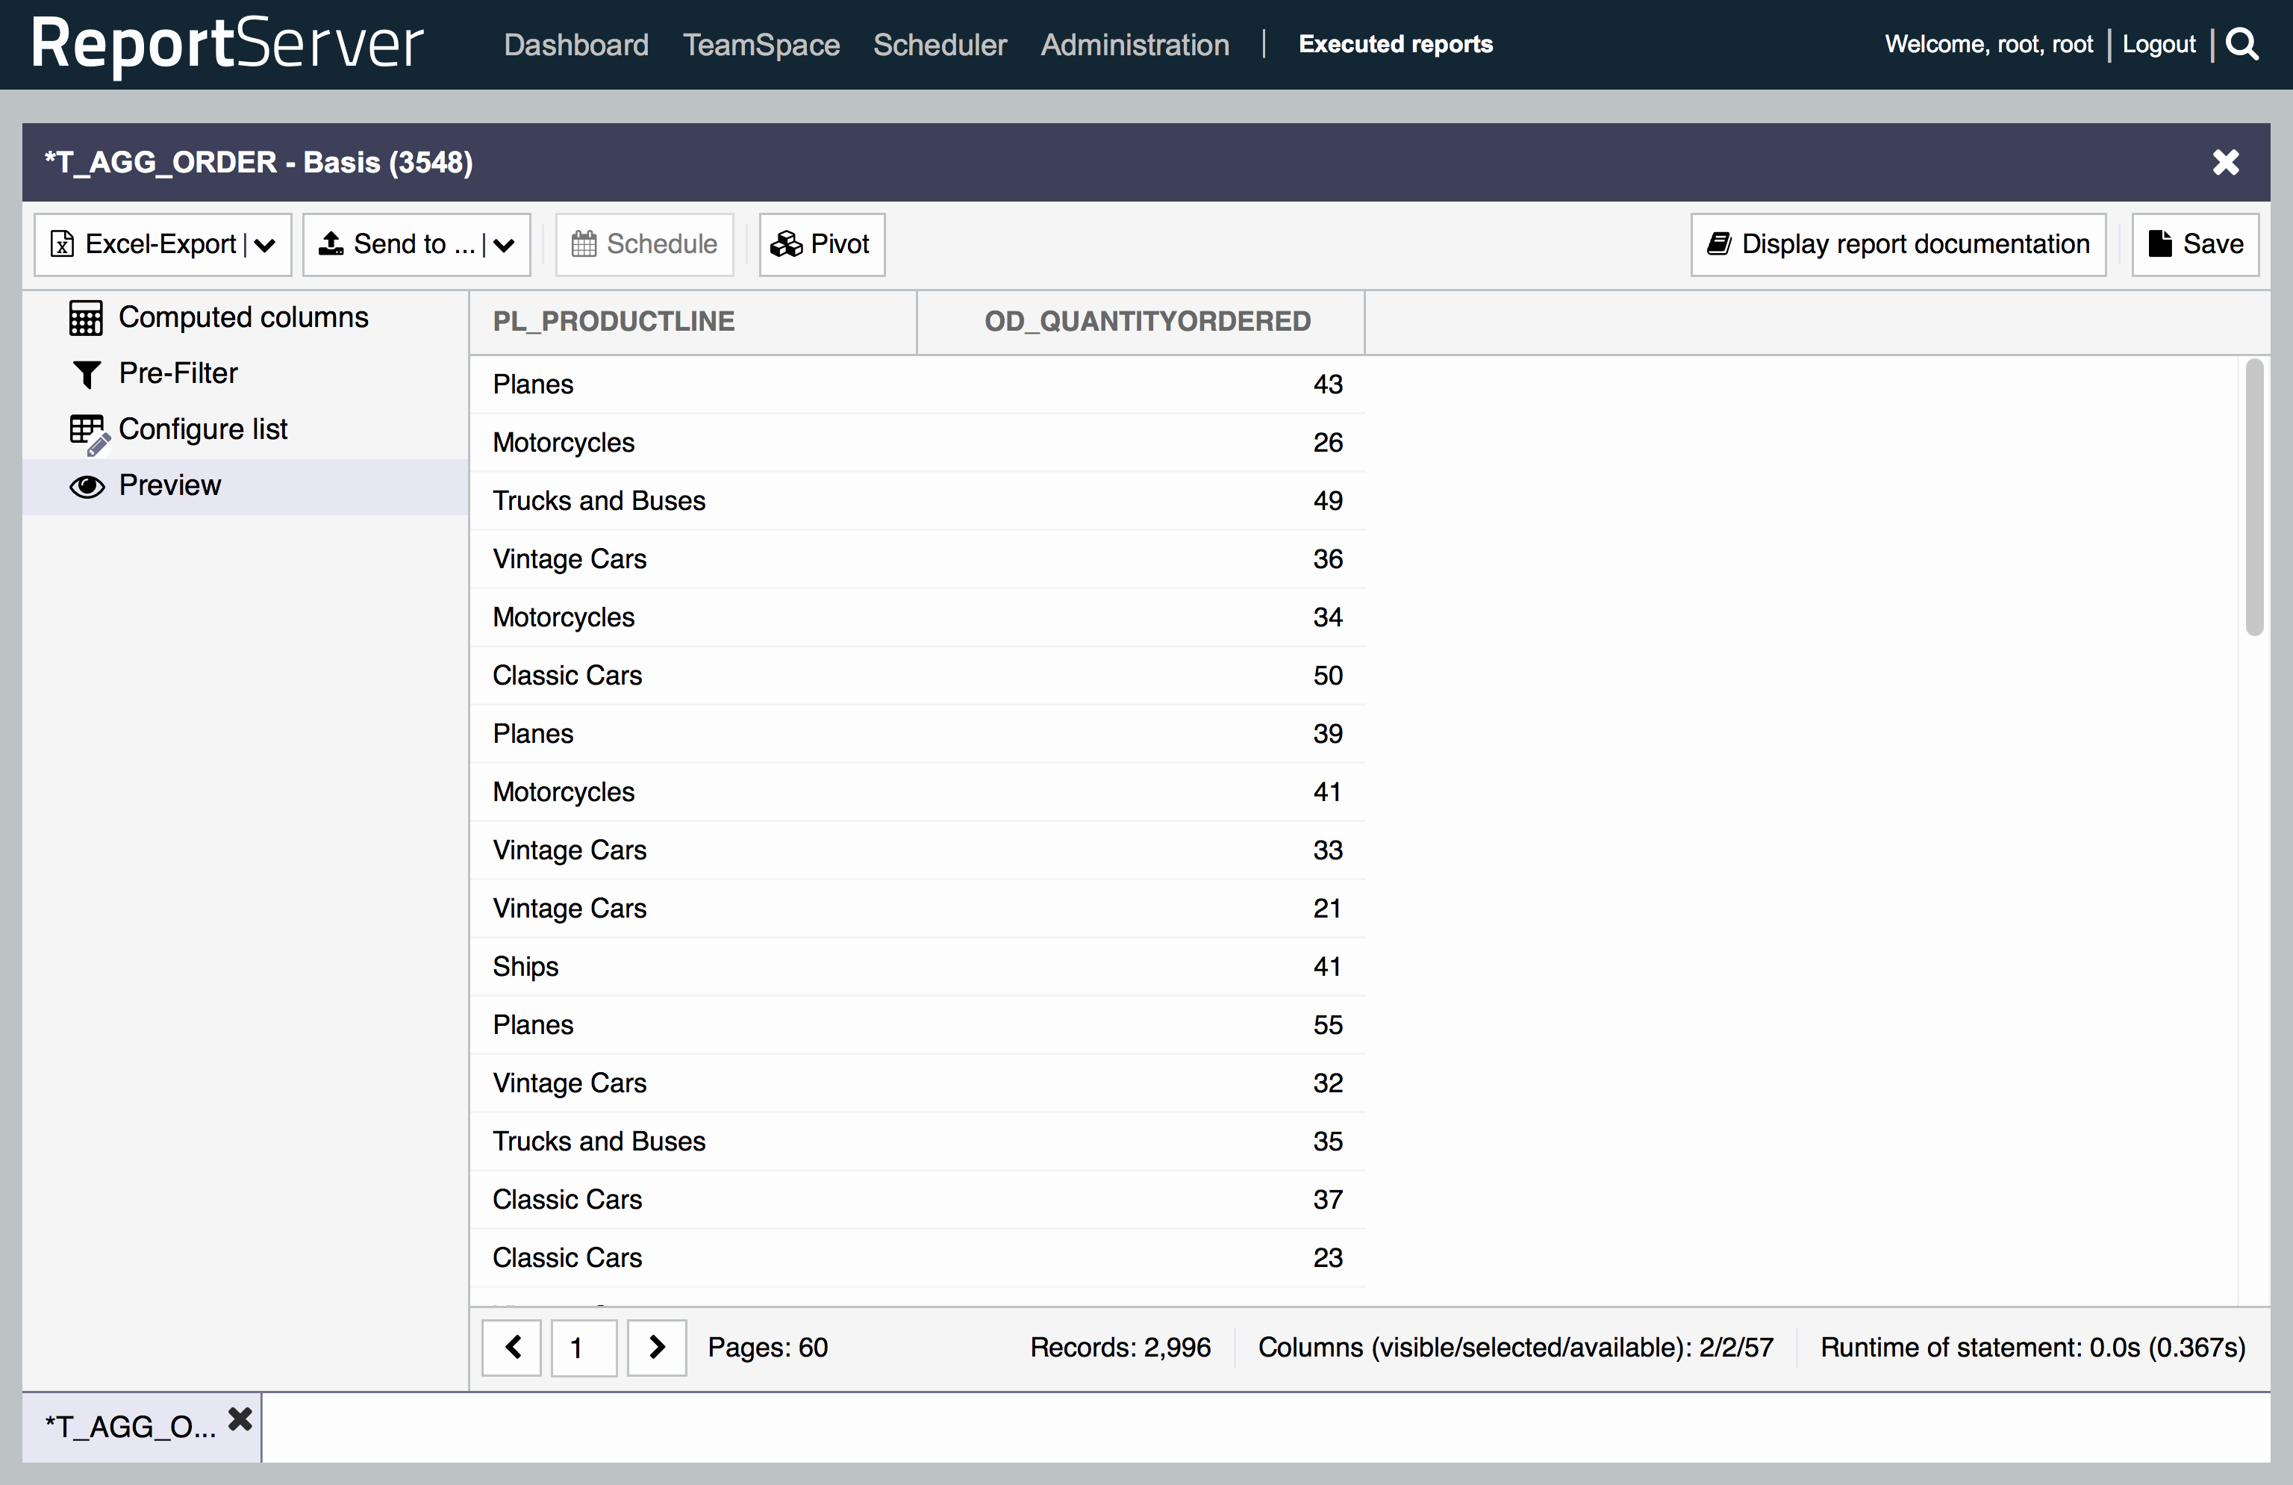Click the Display report documentation book icon
The width and height of the screenshot is (2293, 1485).
1720,244
